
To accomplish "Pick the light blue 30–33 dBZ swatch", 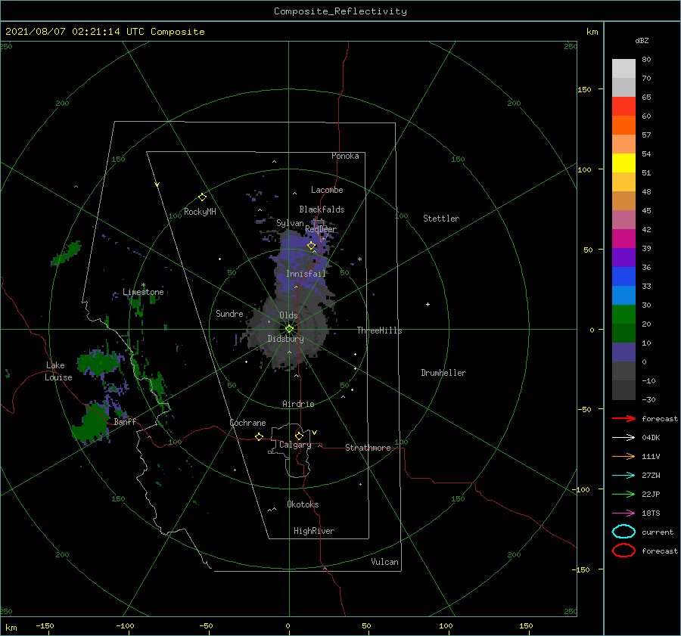I will tap(623, 295).
